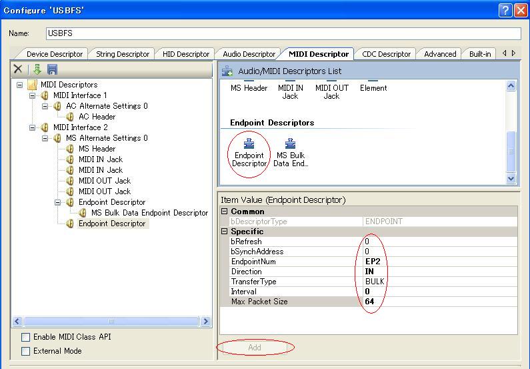The width and height of the screenshot is (530, 369).
Task: Open the Built-in tab
Action: point(480,54)
